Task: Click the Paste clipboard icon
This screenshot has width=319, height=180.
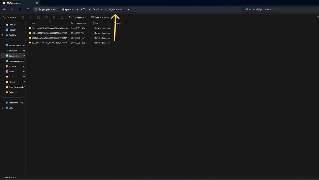Action: 39,17
